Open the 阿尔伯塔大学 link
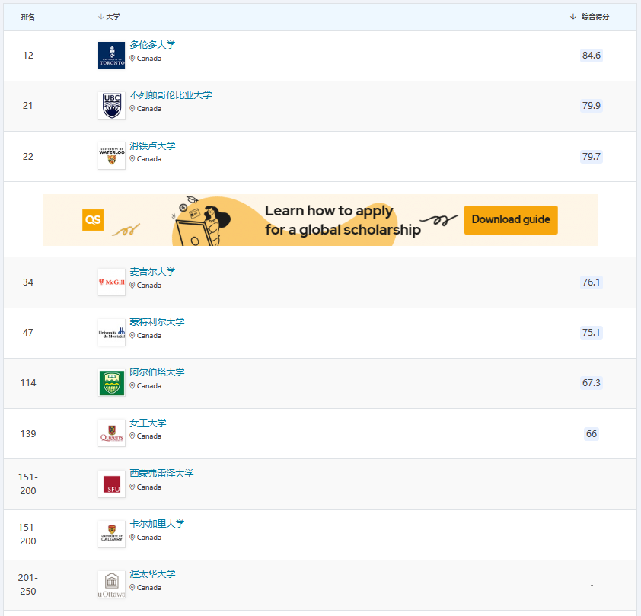 157,372
